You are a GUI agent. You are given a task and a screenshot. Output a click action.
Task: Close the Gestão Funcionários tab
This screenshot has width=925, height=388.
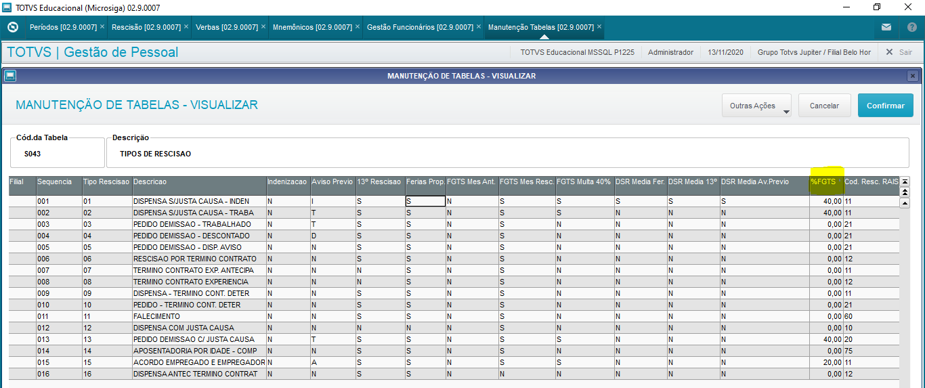point(479,27)
